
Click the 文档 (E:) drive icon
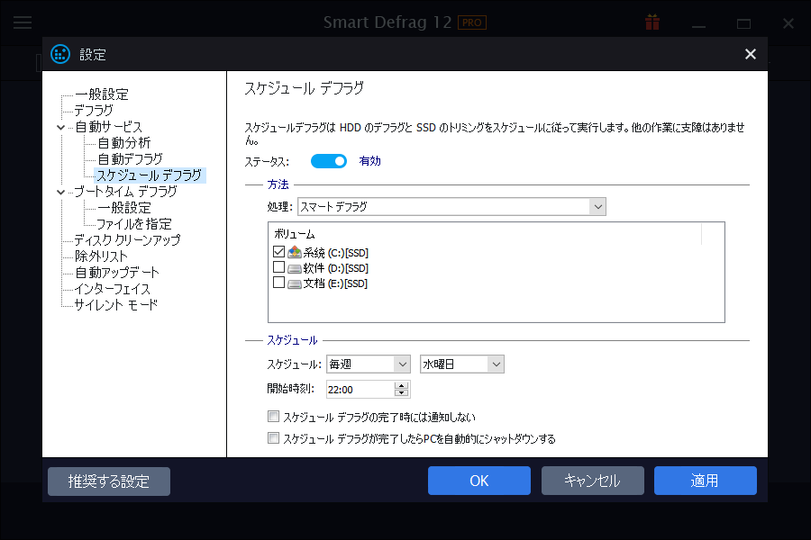pyautogui.click(x=295, y=283)
